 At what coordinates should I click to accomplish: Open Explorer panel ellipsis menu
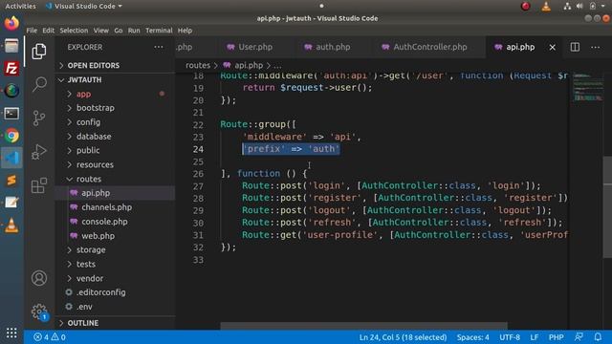159,47
